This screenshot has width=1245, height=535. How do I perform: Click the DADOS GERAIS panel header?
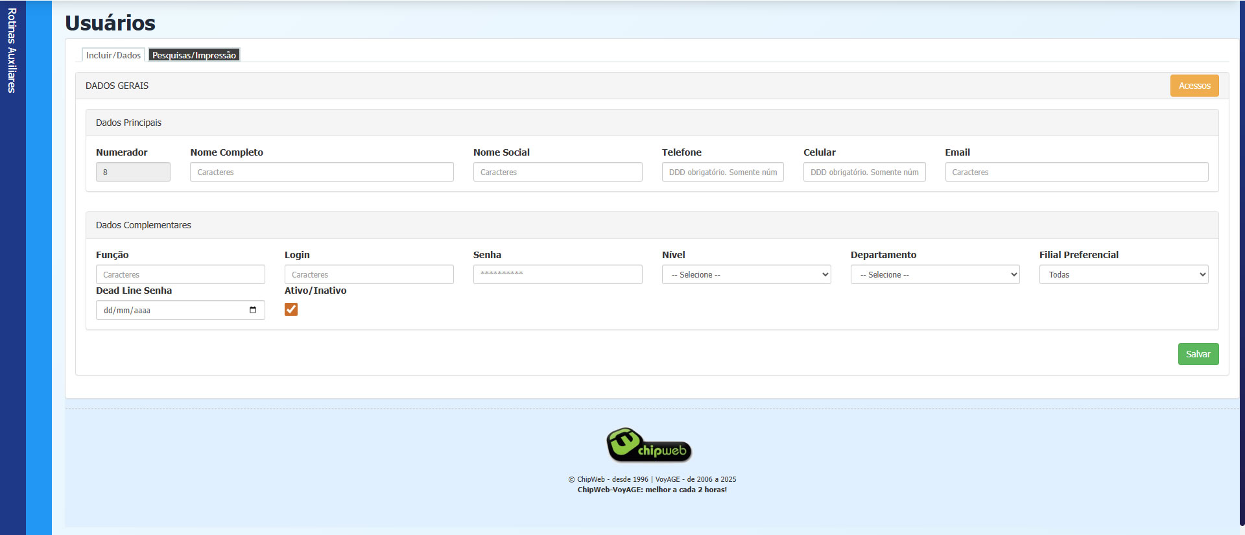tap(652, 86)
